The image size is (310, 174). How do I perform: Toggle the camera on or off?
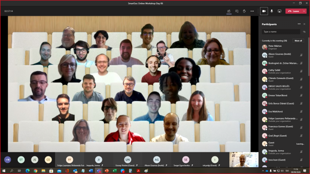[x=264, y=11]
